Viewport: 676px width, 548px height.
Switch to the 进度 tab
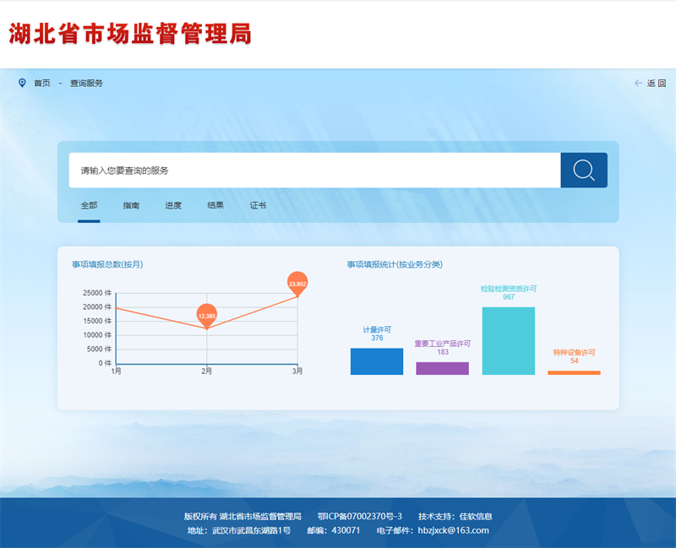click(173, 205)
